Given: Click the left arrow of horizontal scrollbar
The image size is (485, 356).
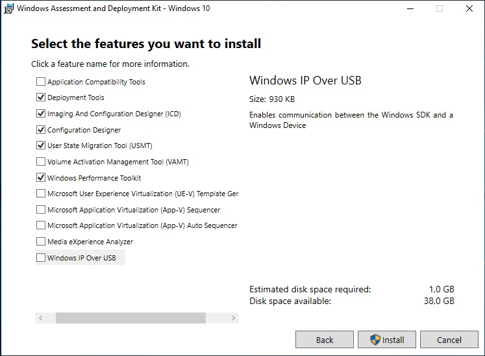Looking at the screenshot, I should point(40,318).
